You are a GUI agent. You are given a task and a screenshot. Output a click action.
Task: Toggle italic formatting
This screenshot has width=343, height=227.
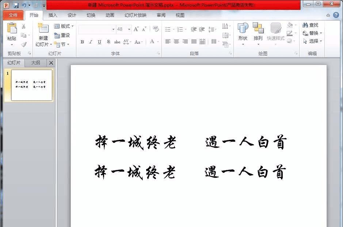pyautogui.click(x=91, y=42)
